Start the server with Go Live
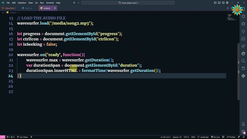Image resolution: width=247 pixels, height=139 pixels. [215, 137]
